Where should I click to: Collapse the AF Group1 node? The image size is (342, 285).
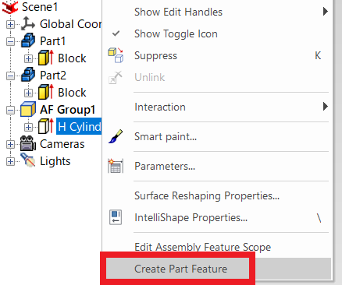(10, 110)
